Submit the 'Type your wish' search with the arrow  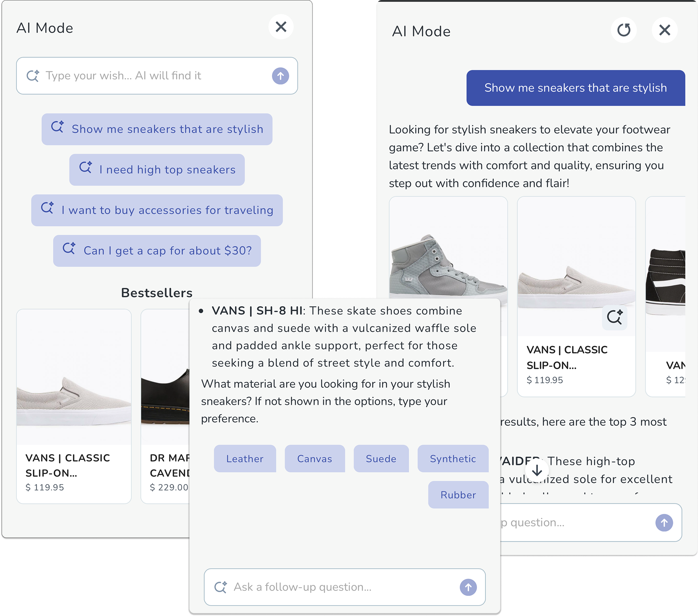280,76
